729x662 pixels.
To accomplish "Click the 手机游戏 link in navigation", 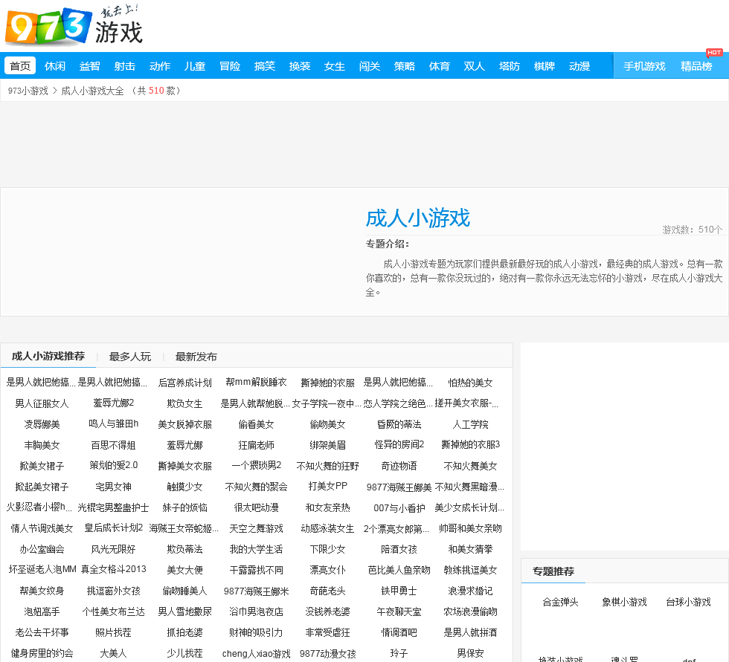I will coord(644,66).
